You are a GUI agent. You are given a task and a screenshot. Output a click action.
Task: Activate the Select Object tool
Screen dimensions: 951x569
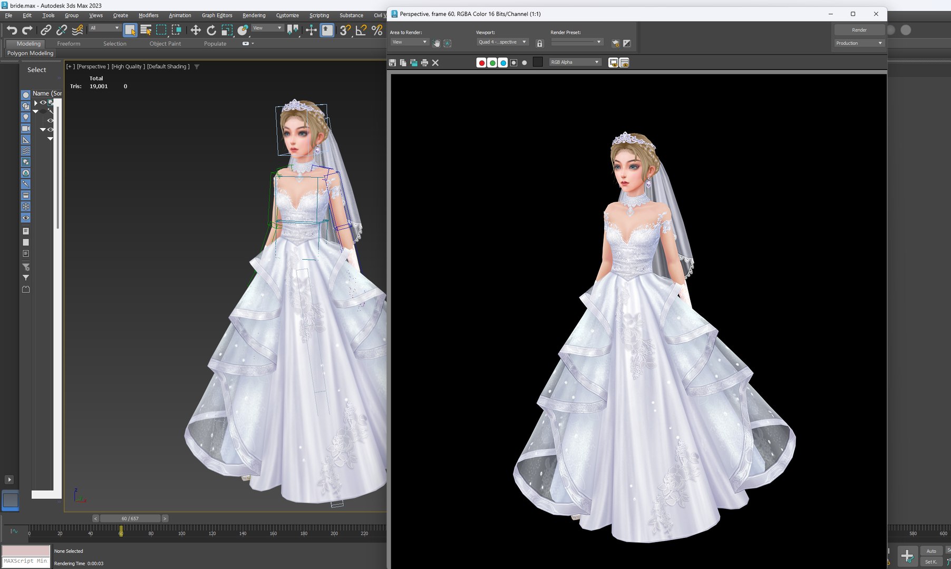(130, 30)
